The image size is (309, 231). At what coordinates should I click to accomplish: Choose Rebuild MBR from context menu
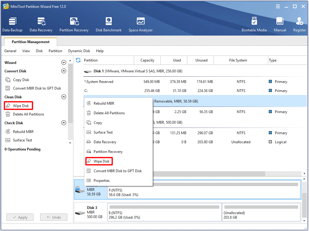pyautogui.click(x=118, y=103)
